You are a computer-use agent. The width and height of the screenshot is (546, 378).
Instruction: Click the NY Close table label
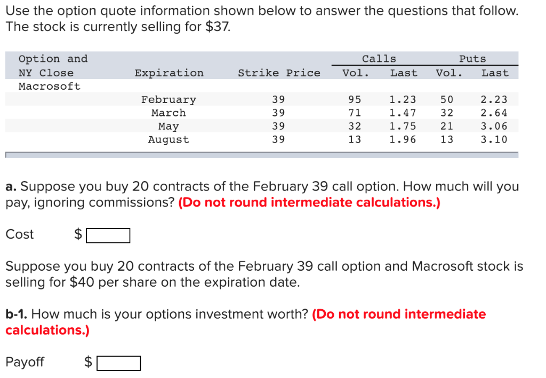click(46, 73)
